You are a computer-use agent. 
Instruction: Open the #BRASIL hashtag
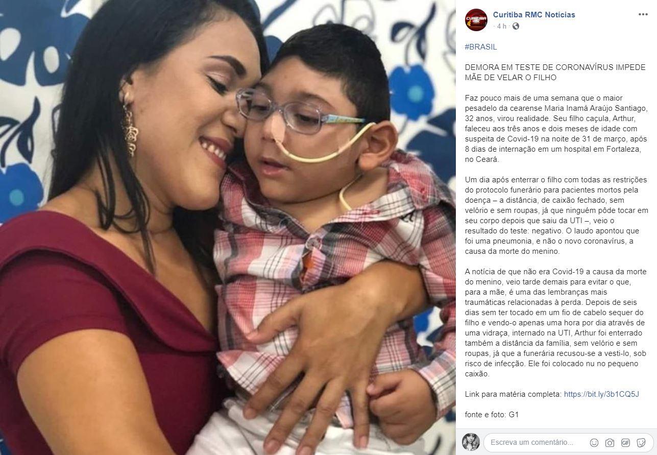[x=480, y=47]
